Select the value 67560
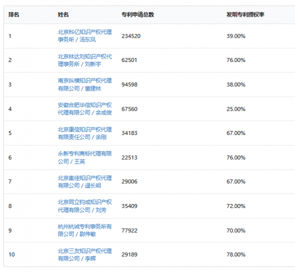The image size is (295, 272). click(130, 109)
